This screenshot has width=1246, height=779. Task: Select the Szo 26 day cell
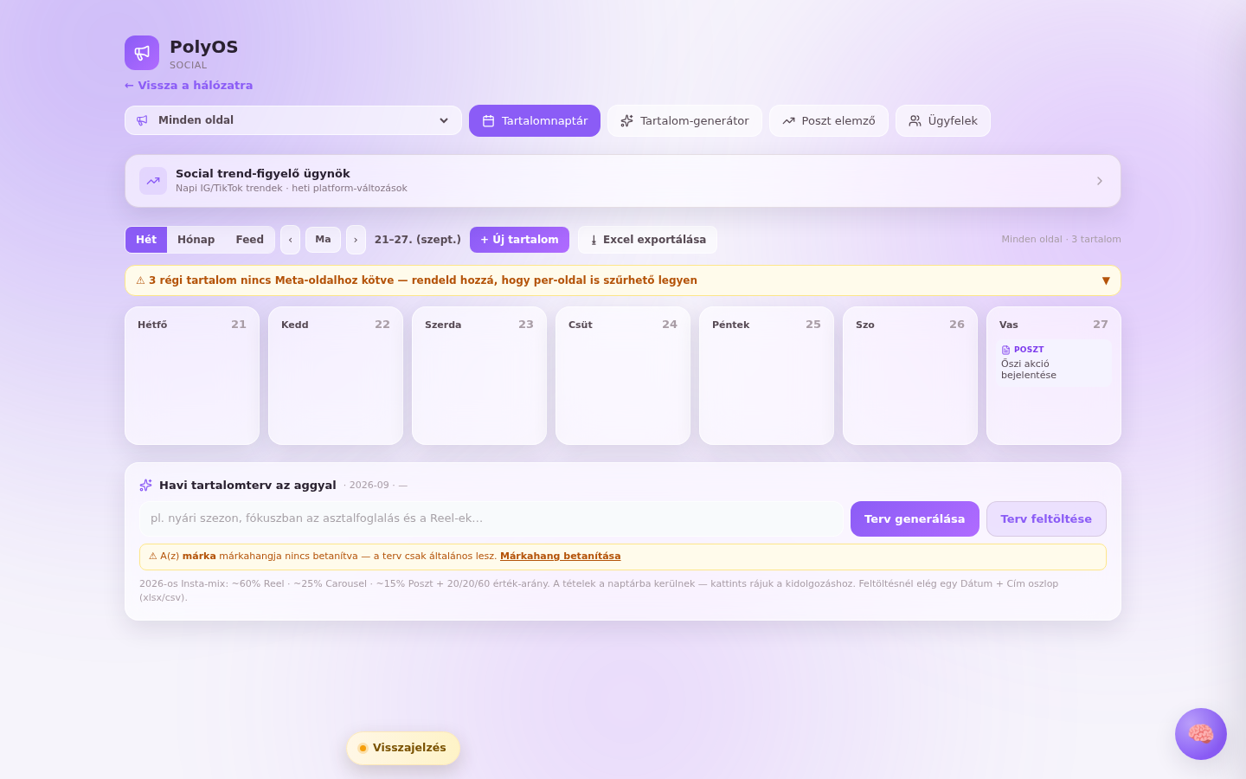[910, 376]
